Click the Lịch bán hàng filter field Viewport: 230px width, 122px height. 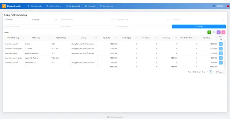coord(87,27)
